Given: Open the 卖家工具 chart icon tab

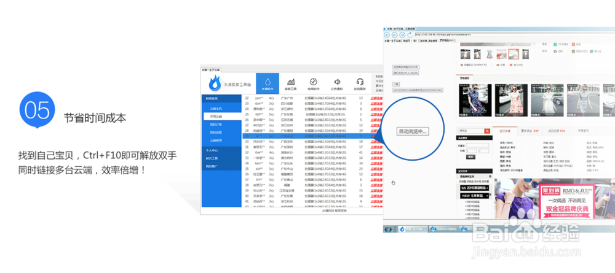Looking at the screenshot, I should [291, 83].
